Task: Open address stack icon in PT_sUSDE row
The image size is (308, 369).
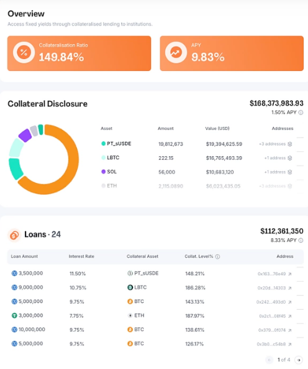Action: pos(290,144)
